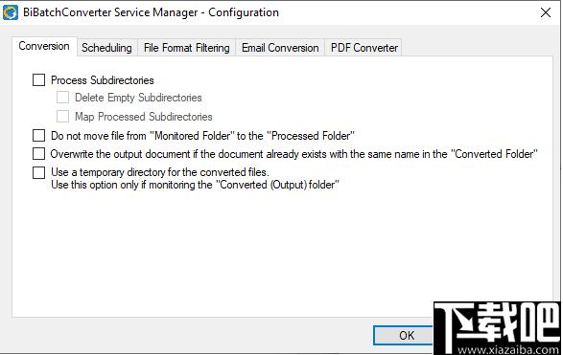563x355 pixels.
Task: Click the Converted (Output) folder hint text
Action: pos(195,185)
